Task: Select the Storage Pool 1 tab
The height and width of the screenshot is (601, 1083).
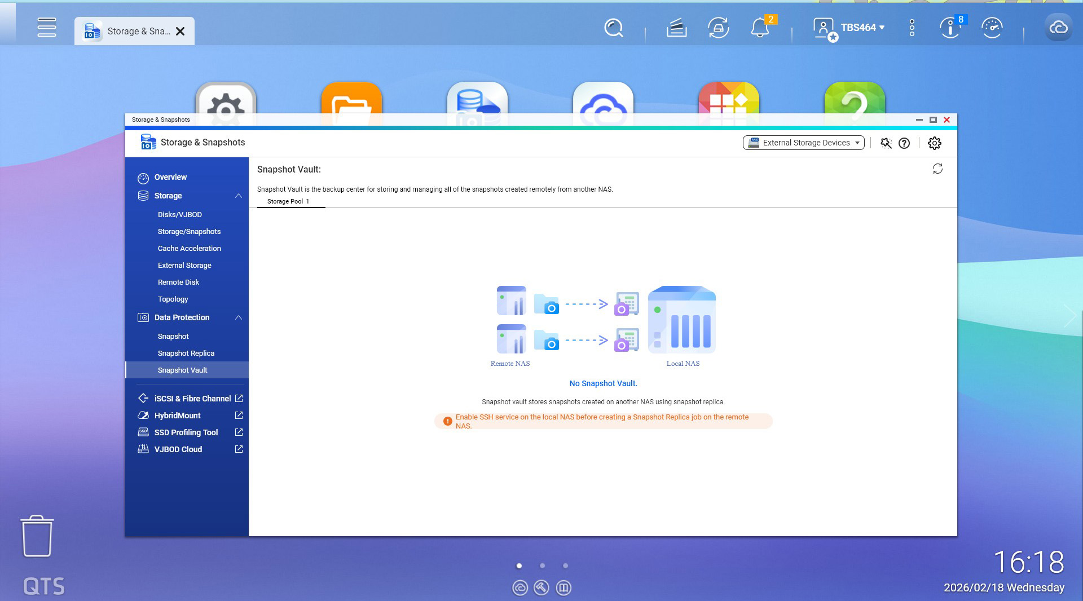Action: (288, 201)
